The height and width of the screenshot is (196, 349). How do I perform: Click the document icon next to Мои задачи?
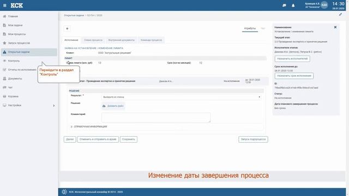pyautogui.click(x=4, y=25)
